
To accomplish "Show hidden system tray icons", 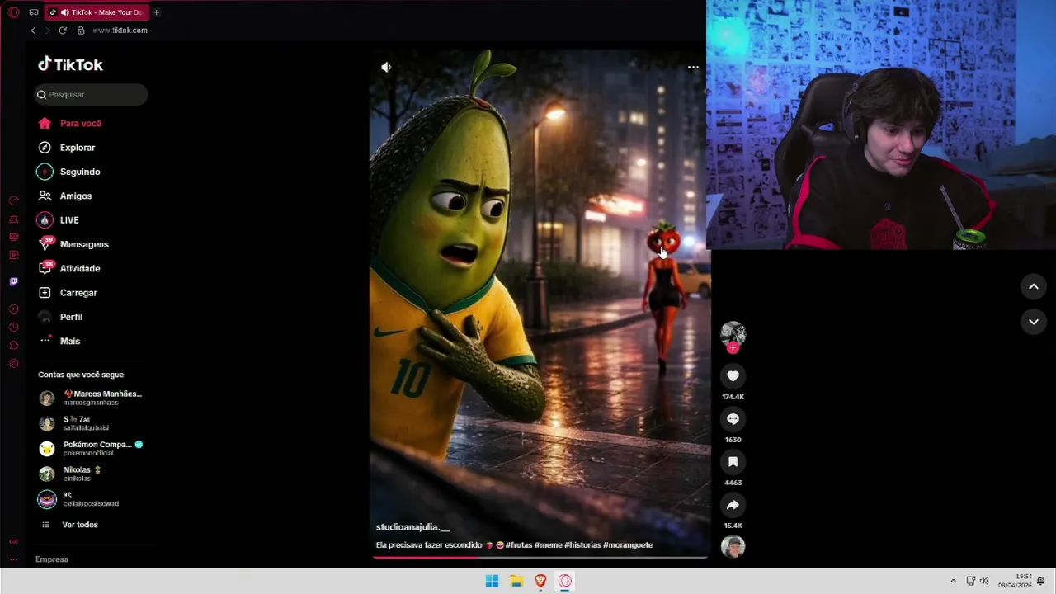I will pos(953,582).
